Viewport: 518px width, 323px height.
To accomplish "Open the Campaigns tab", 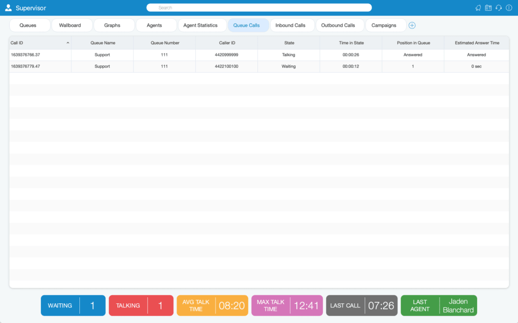I will 384,25.
